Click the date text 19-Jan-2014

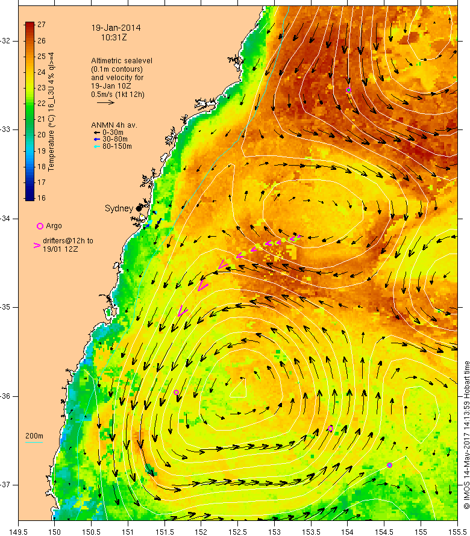tap(116, 28)
